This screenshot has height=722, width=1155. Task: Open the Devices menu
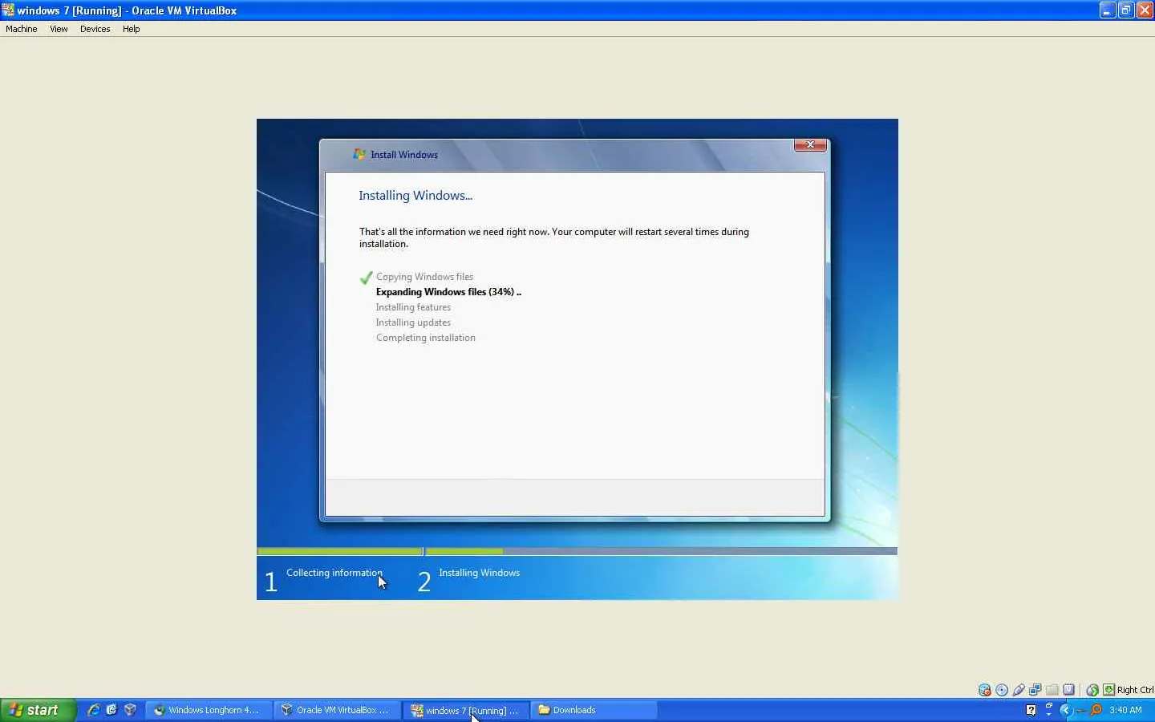tap(95, 29)
